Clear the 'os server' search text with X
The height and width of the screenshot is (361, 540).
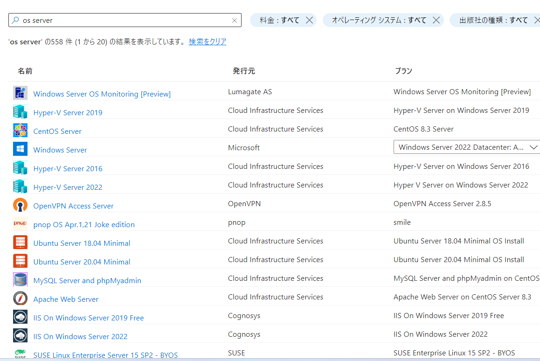click(x=235, y=21)
